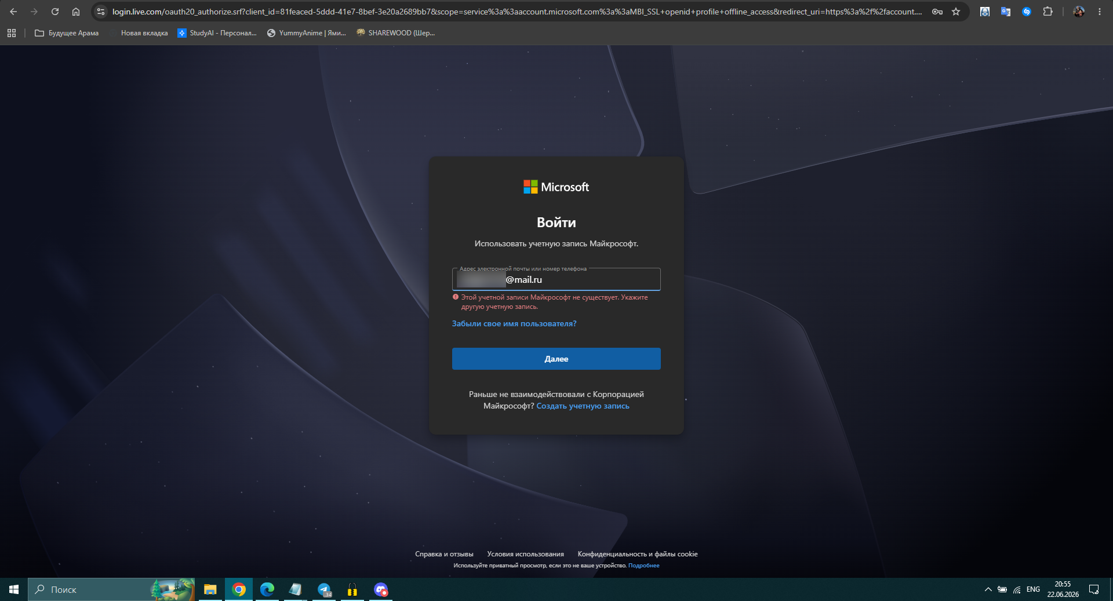
Task: Open the battery status tray icon
Action: [1002, 589]
